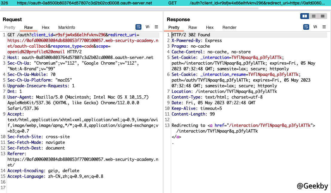
Task: Click the horizontal scrollbar below the history row
Action: pyautogui.click(x=129, y=8)
